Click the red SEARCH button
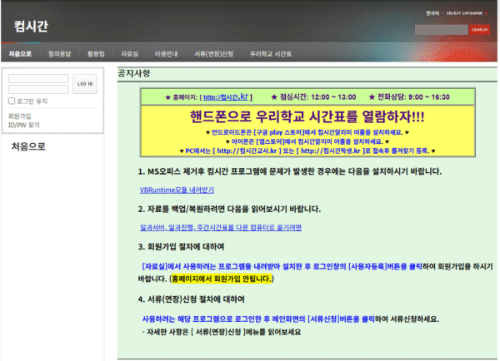The image size is (500, 361). (479, 30)
